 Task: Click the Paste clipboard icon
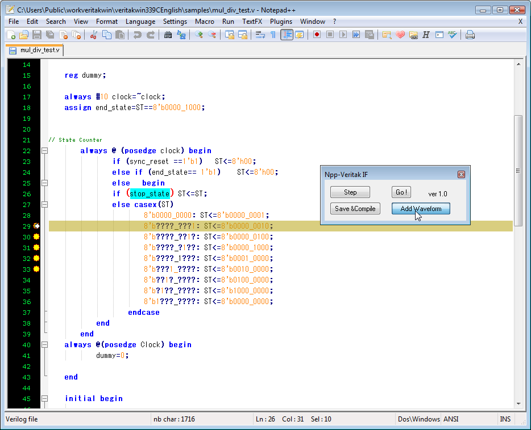[x=120, y=35]
